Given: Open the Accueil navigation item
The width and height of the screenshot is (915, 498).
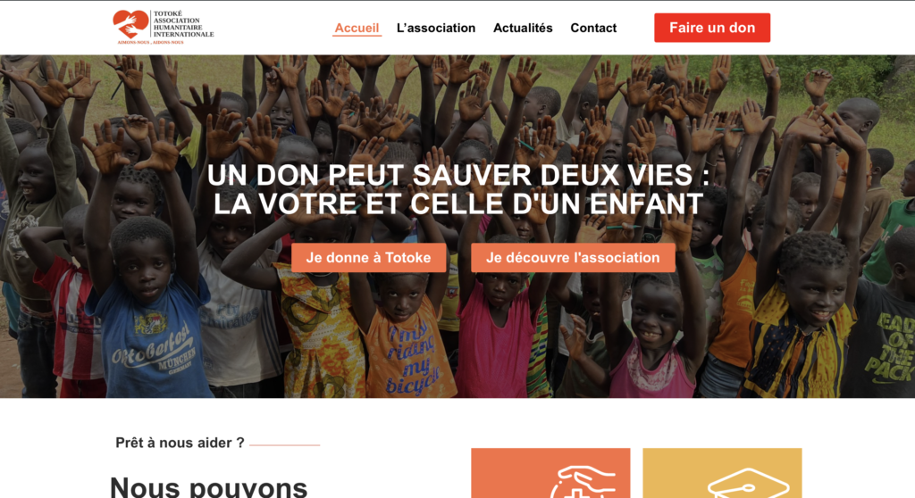Looking at the screenshot, I should coord(357,28).
